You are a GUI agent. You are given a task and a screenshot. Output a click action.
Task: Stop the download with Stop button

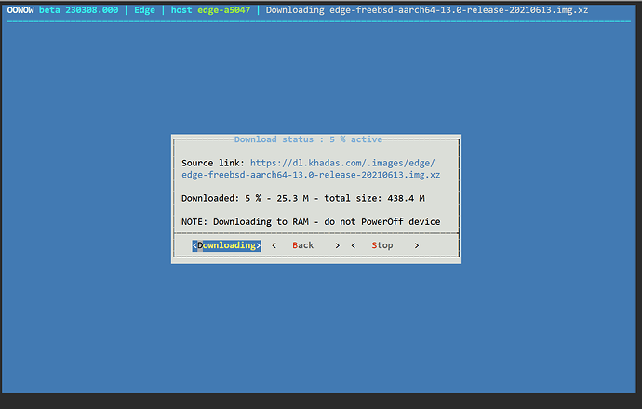[385, 245]
